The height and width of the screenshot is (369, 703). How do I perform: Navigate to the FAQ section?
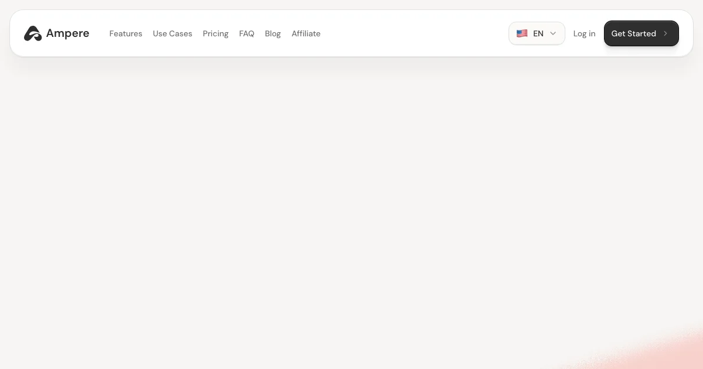247,33
